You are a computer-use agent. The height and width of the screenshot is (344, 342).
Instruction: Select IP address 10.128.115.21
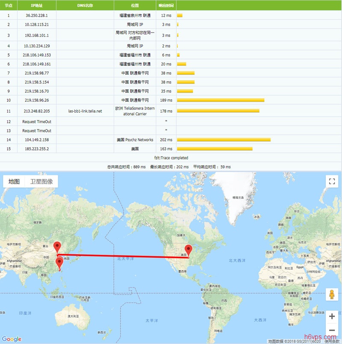coord(37,24)
